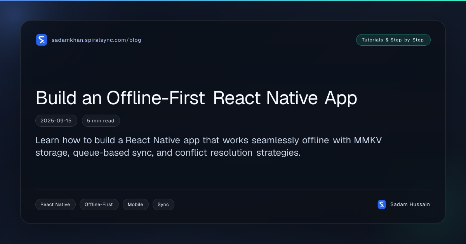Screen dimensions: 466x244
Task: Open the sadamkhan.spiralsync.com/blog link
Action: (x=96, y=40)
